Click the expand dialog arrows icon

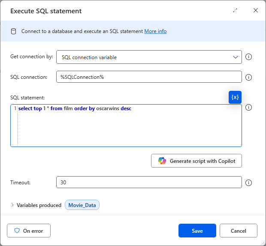click(235, 11)
